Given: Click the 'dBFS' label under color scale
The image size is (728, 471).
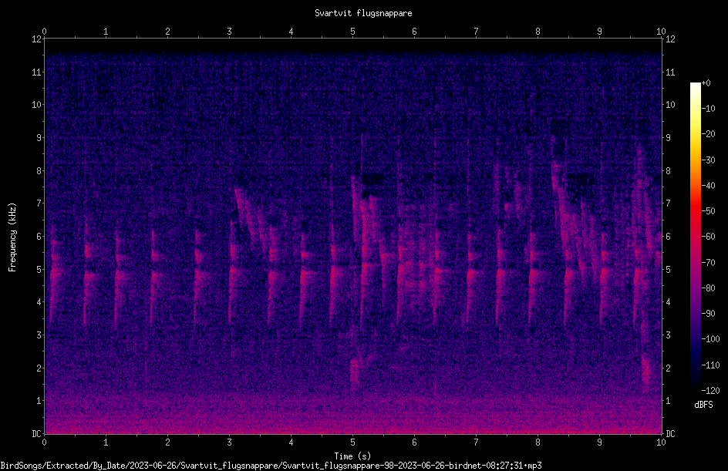Looking at the screenshot, I should (703, 405).
